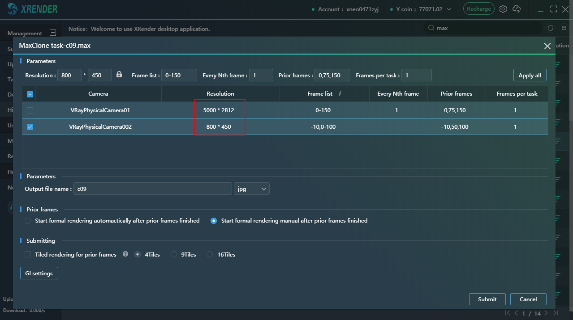573x320 pixels.
Task: Click the refresh icon beside search box
Action: coord(551,28)
